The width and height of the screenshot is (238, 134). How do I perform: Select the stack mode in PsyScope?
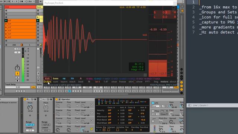(73, 82)
